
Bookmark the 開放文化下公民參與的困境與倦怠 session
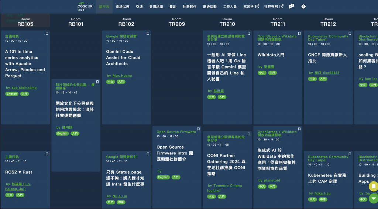(97, 82)
